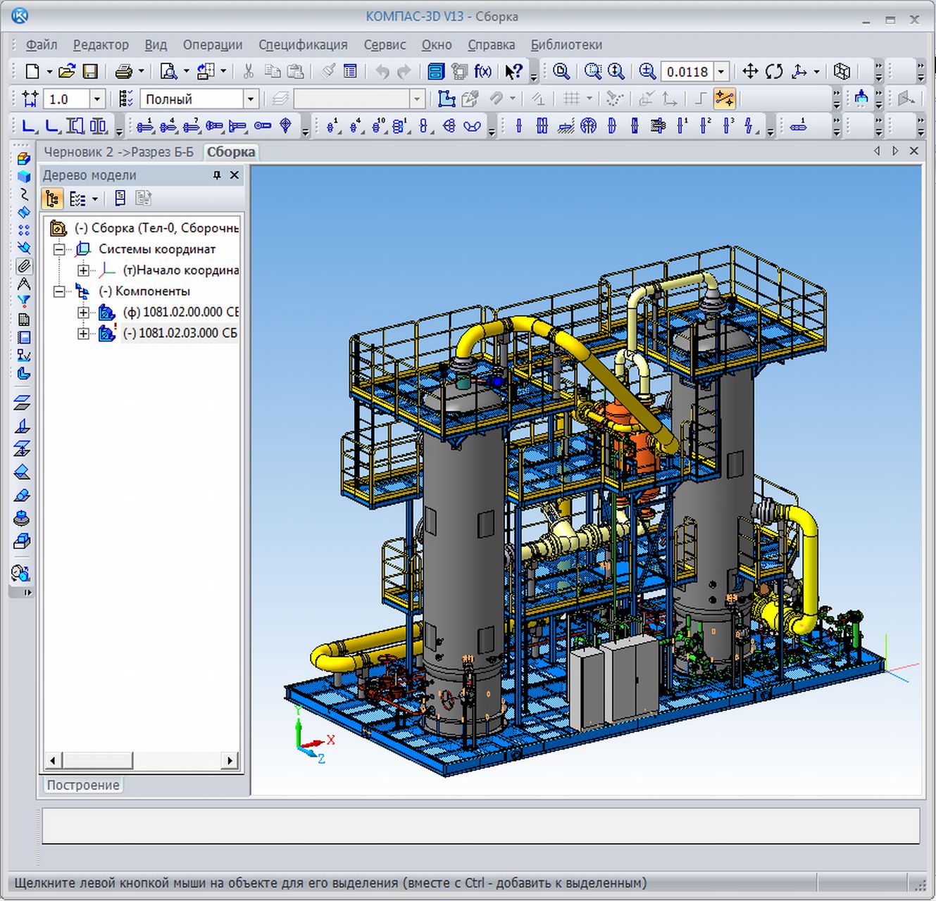
Task: Open the zoom scale 0.0118 dropdown
Action: 721,72
